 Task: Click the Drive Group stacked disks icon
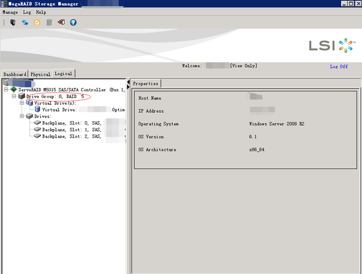(21, 96)
